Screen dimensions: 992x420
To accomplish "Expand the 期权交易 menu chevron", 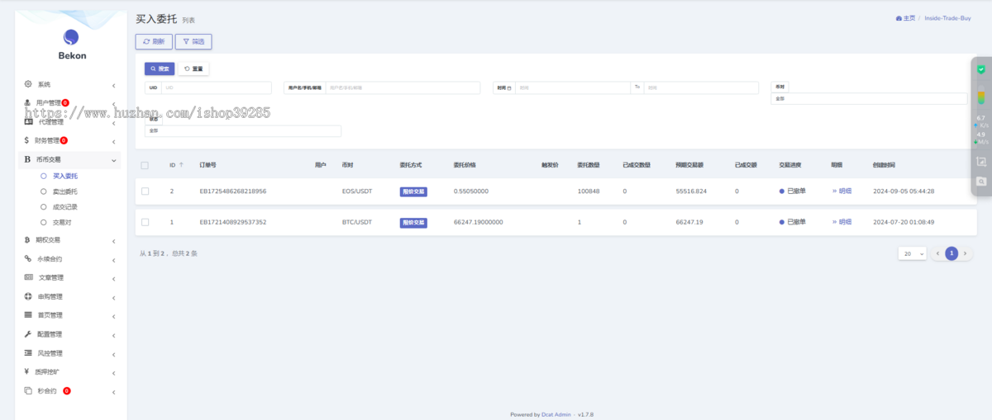I will tap(113, 241).
